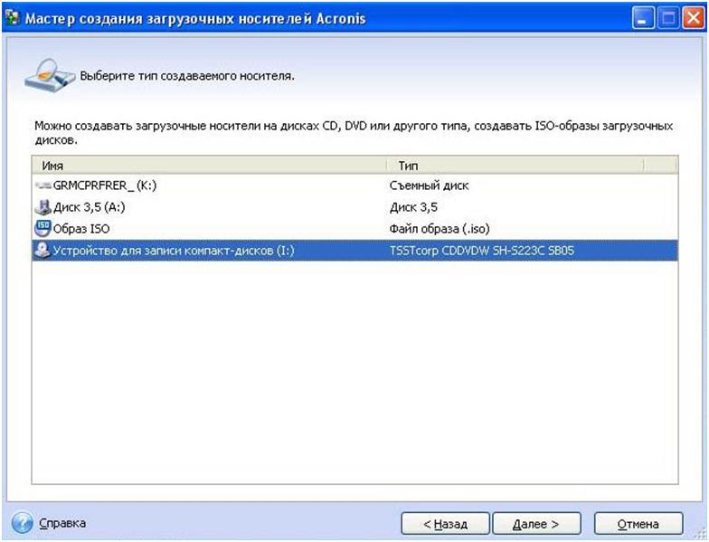This screenshot has width=709, height=542.
Task: Click the ISO image icon next to Образ ISO
Action: (x=43, y=228)
